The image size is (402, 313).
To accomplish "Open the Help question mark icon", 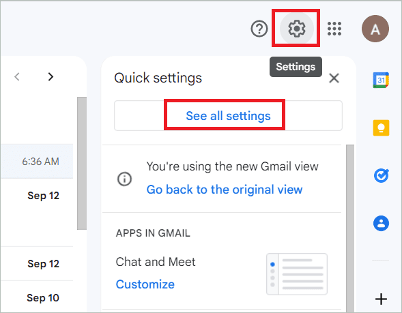I will pos(259,29).
